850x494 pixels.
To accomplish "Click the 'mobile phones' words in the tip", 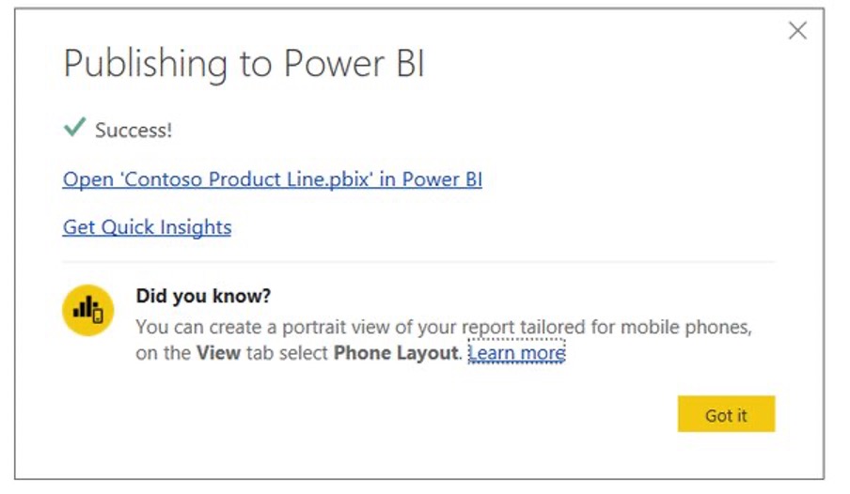I will [685, 327].
